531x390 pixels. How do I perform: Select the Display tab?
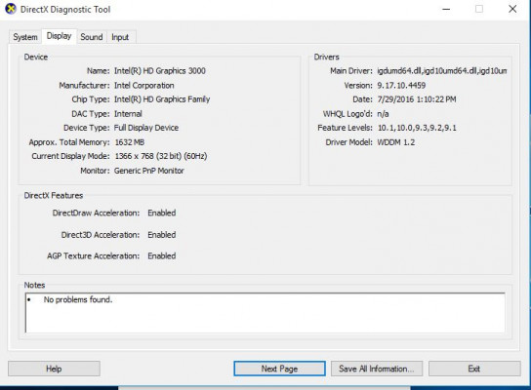[x=59, y=36]
